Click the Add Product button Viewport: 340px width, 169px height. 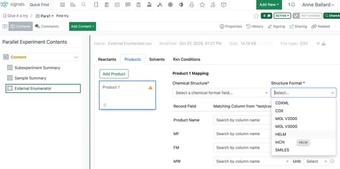point(114,74)
